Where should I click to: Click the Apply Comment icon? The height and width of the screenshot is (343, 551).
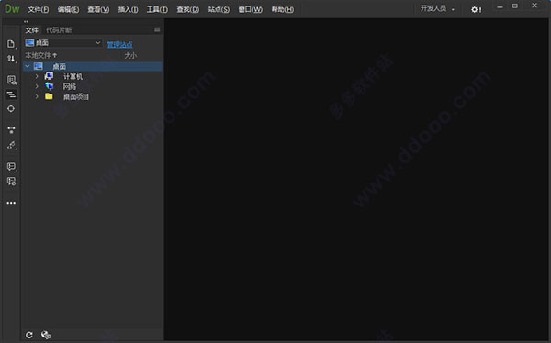11,166
